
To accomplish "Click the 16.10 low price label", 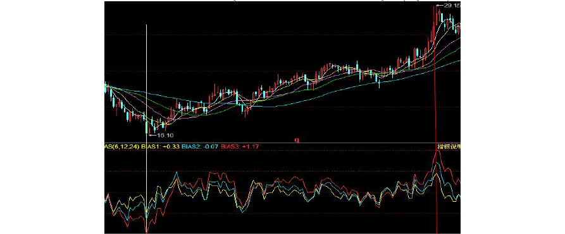I will 166,136.
